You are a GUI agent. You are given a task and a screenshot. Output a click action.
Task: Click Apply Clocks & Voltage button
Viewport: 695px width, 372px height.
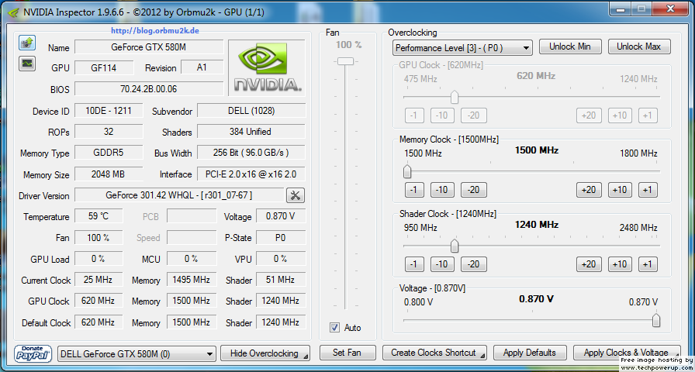(x=627, y=353)
